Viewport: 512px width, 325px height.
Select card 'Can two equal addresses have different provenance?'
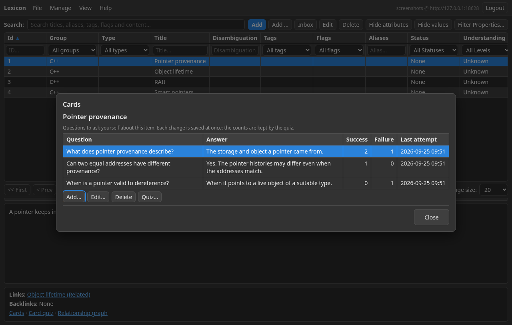coord(133,167)
